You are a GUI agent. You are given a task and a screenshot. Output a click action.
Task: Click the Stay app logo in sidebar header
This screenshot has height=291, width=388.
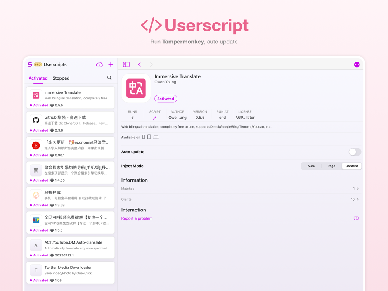coord(30,64)
